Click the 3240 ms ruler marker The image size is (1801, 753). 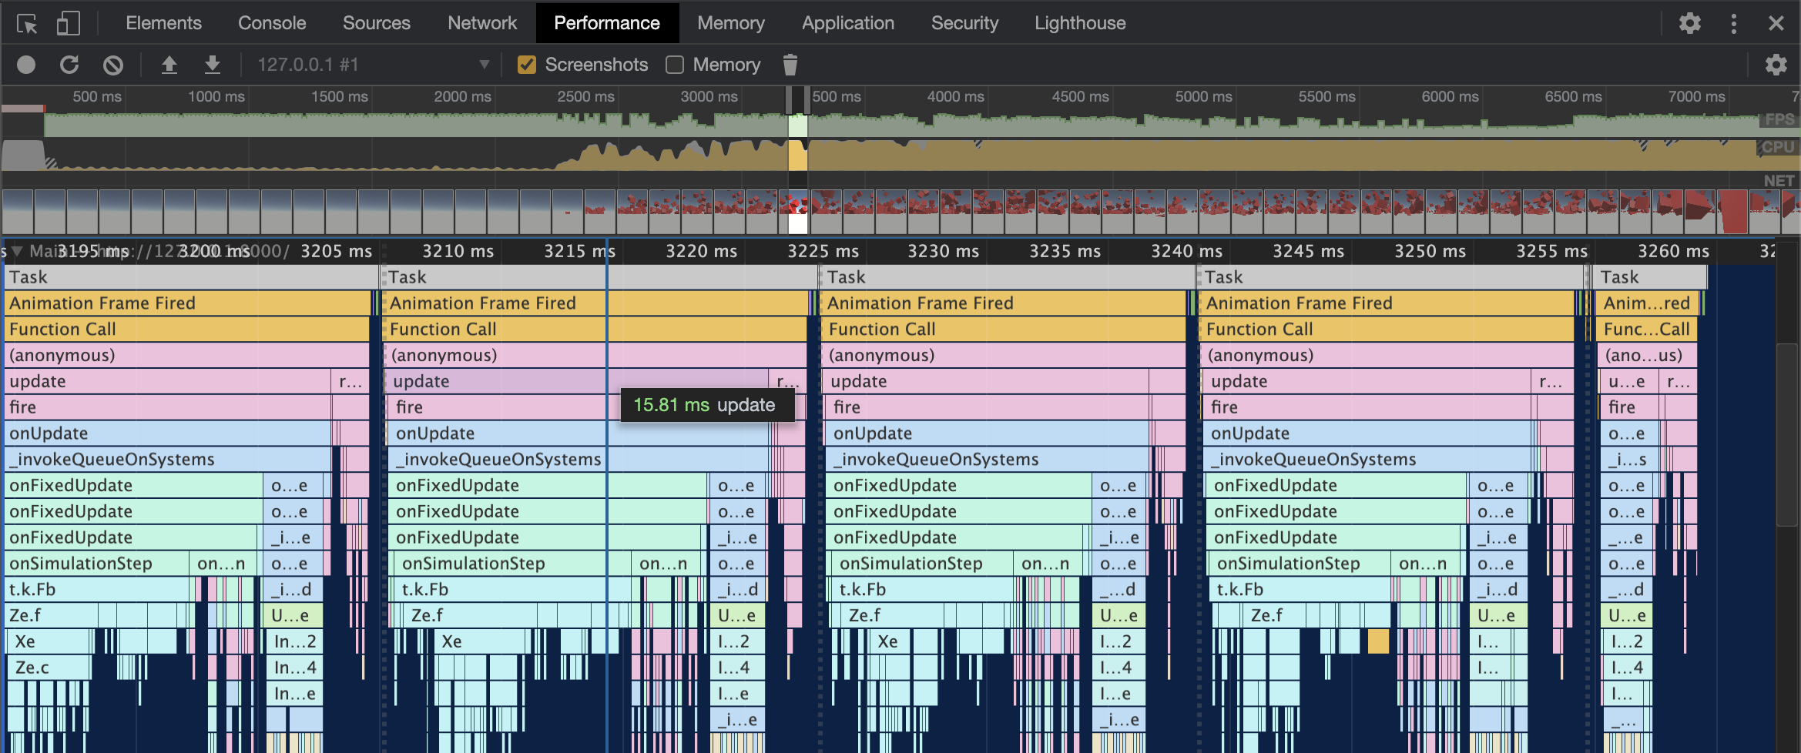tap(1186, 251)
